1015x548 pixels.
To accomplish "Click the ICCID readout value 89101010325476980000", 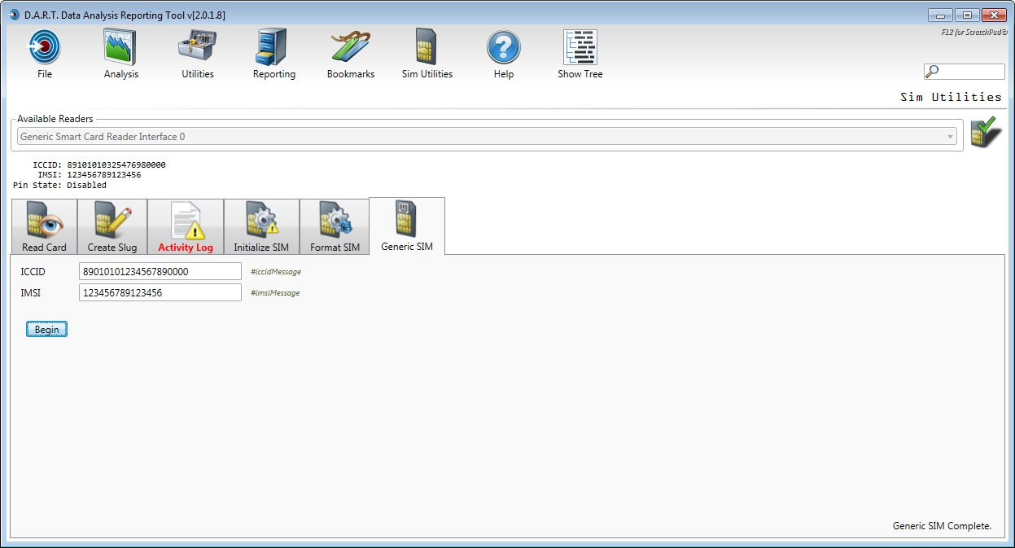I will click(116, 164).
